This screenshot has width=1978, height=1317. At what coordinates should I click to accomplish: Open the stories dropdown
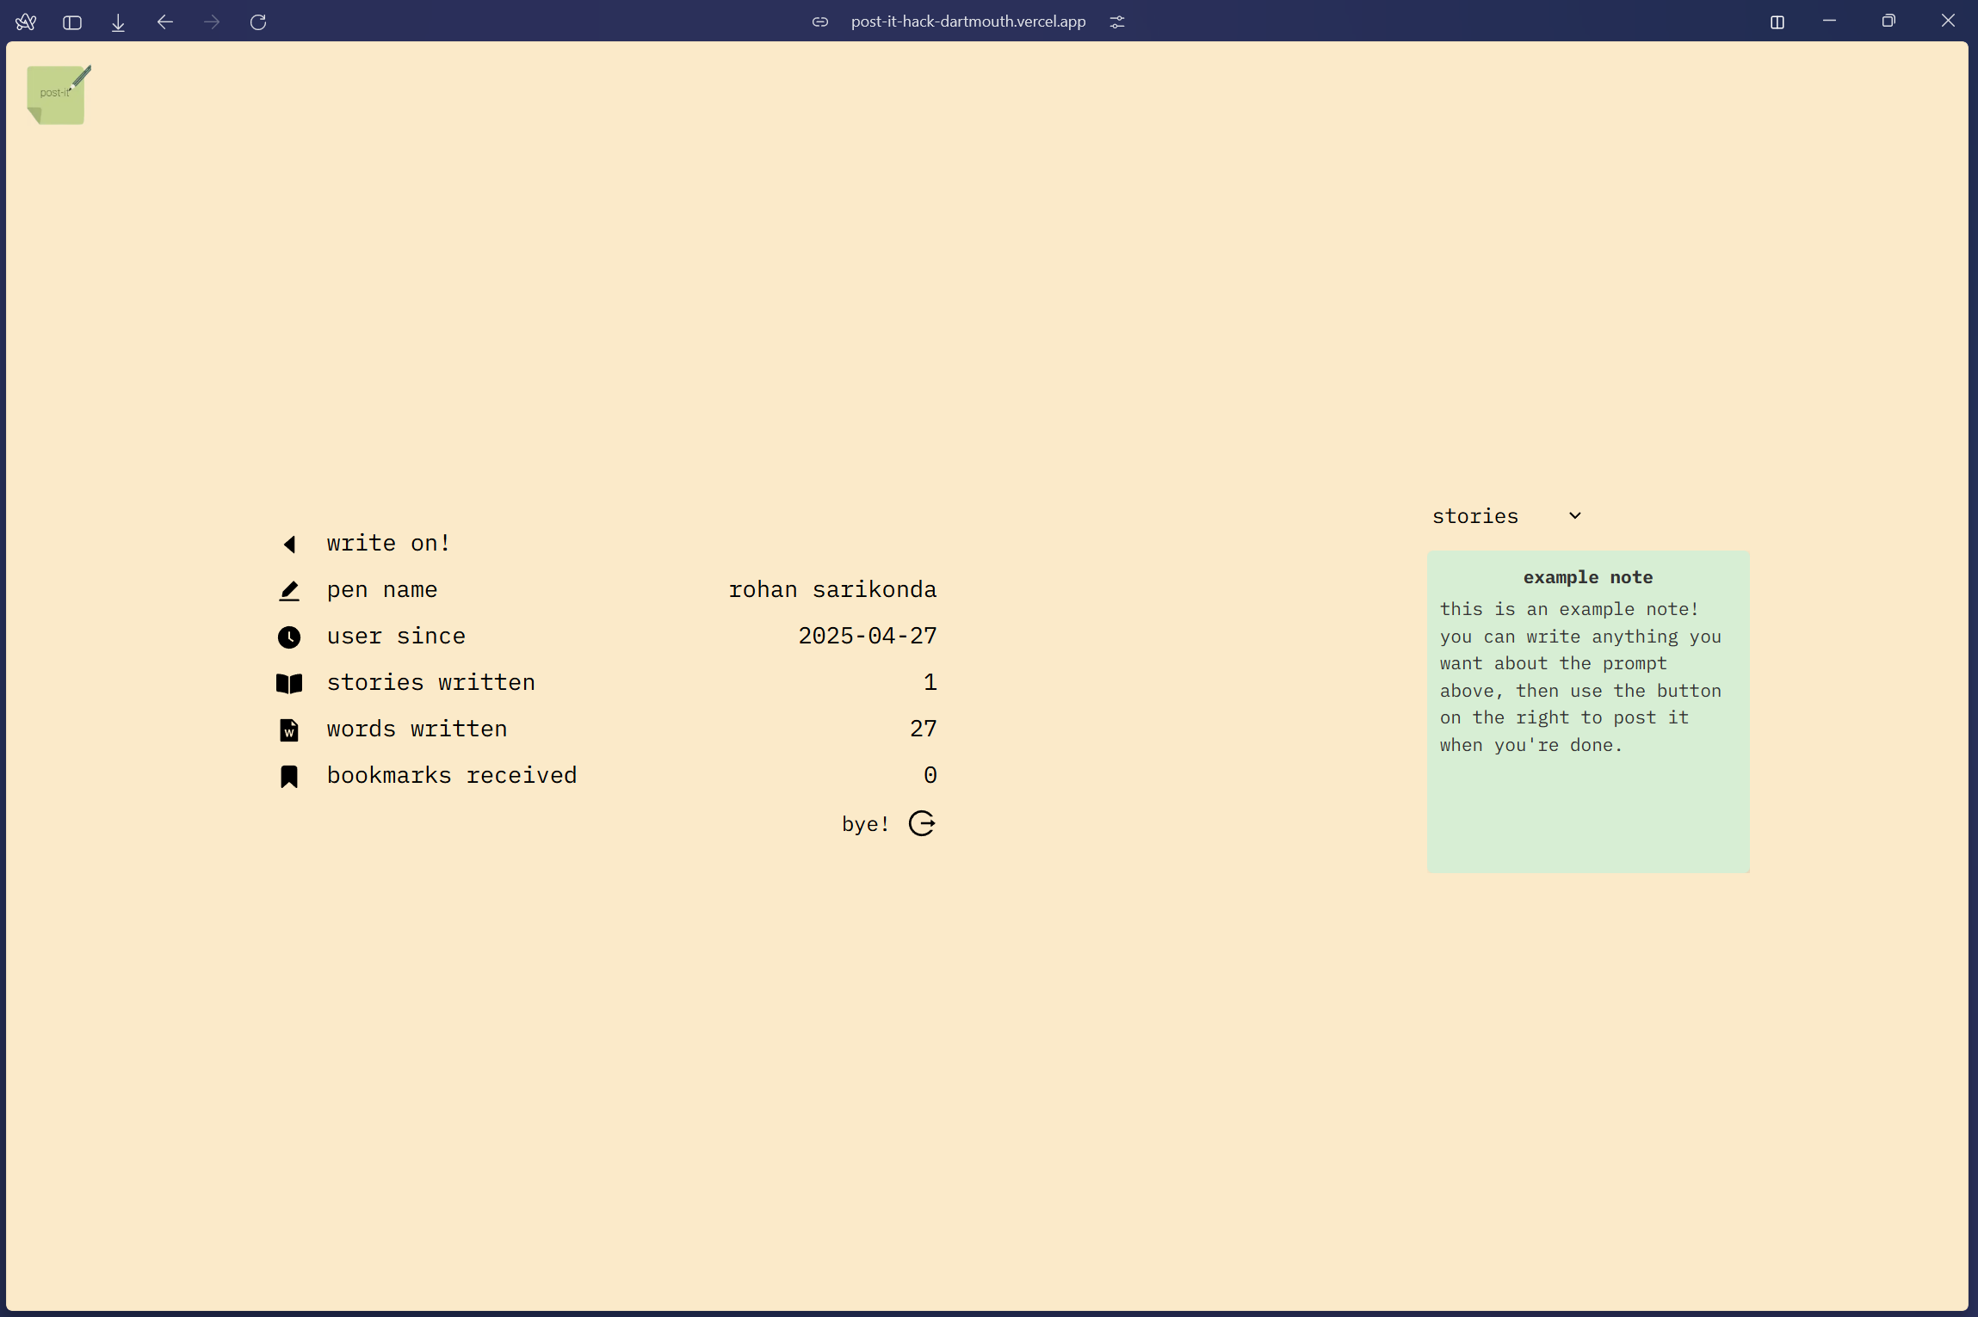[1475, 516]
